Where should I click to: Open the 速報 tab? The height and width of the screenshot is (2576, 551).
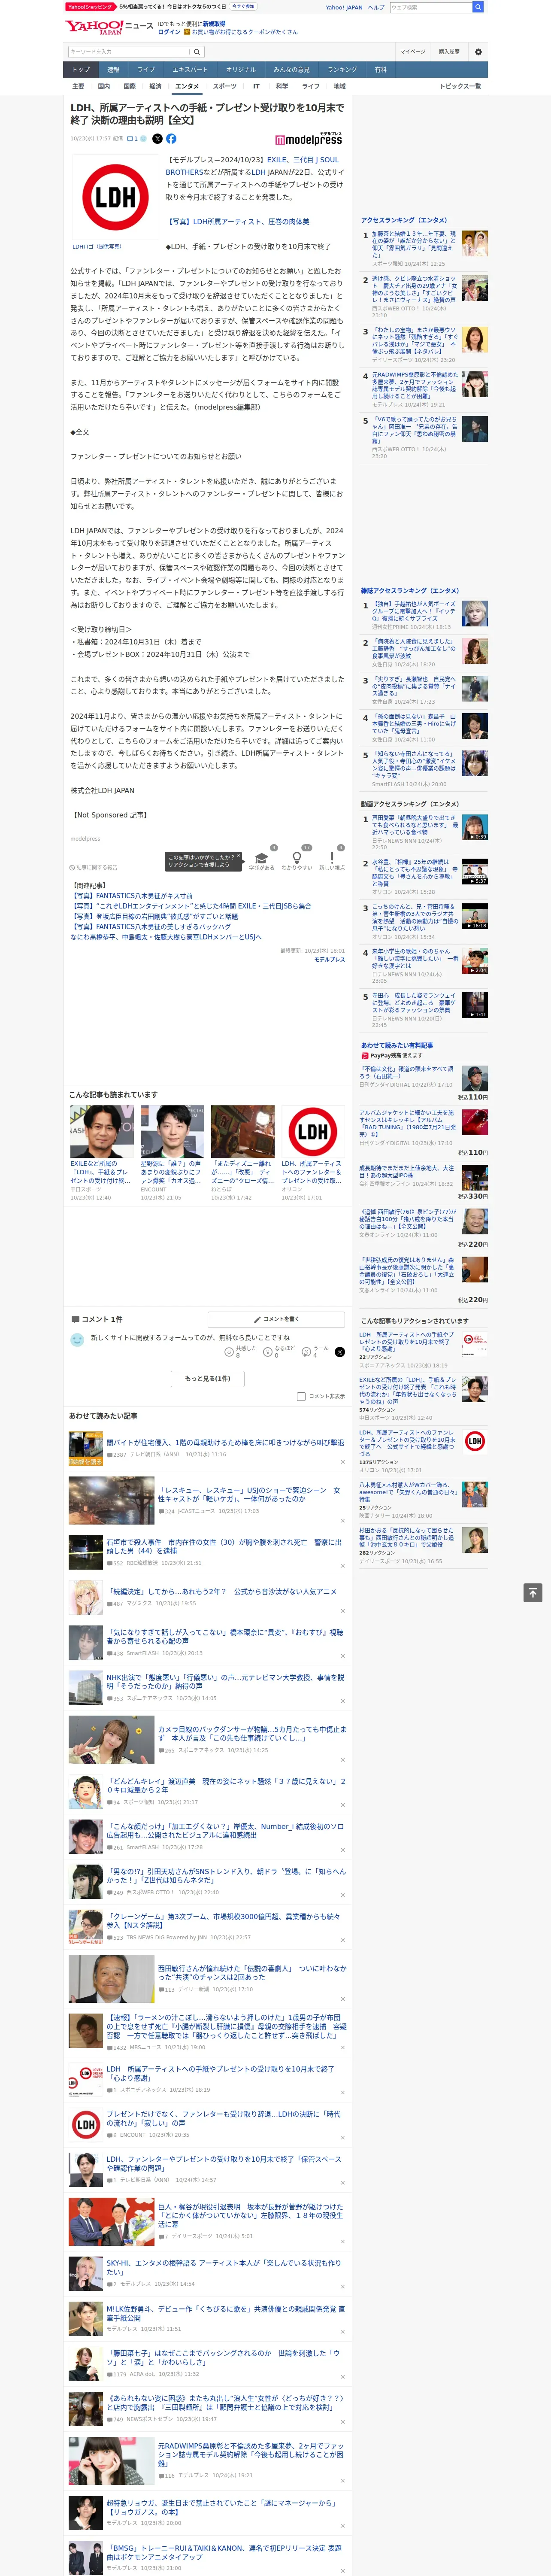click(113, 70)
